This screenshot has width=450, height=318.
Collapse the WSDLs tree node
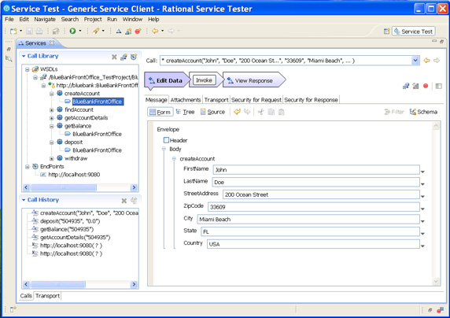(x=27, y=69)
